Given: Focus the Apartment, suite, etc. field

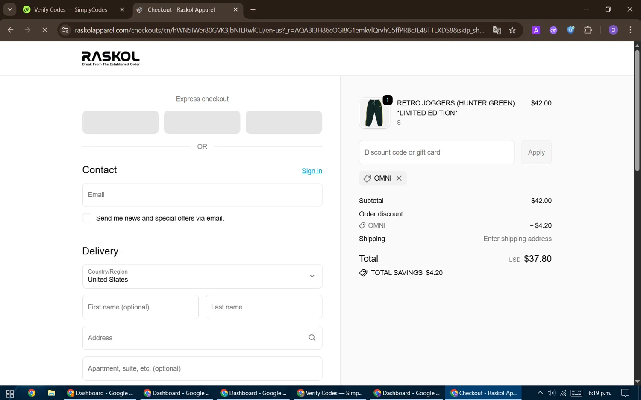Looking at the screenshot, I should click(x=202, y=368).
